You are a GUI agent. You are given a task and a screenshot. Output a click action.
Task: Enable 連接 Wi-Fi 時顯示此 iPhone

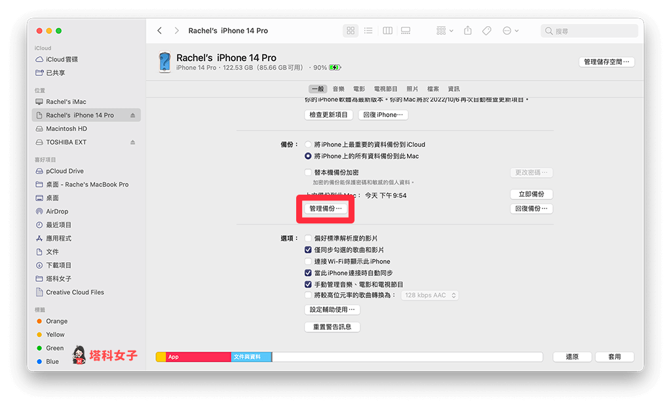308,262
